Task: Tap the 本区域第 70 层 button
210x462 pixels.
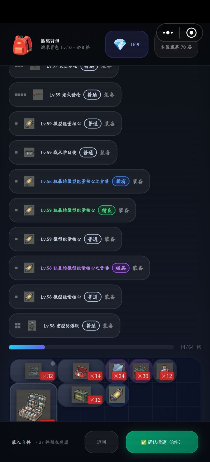Action: click(176, 47)
